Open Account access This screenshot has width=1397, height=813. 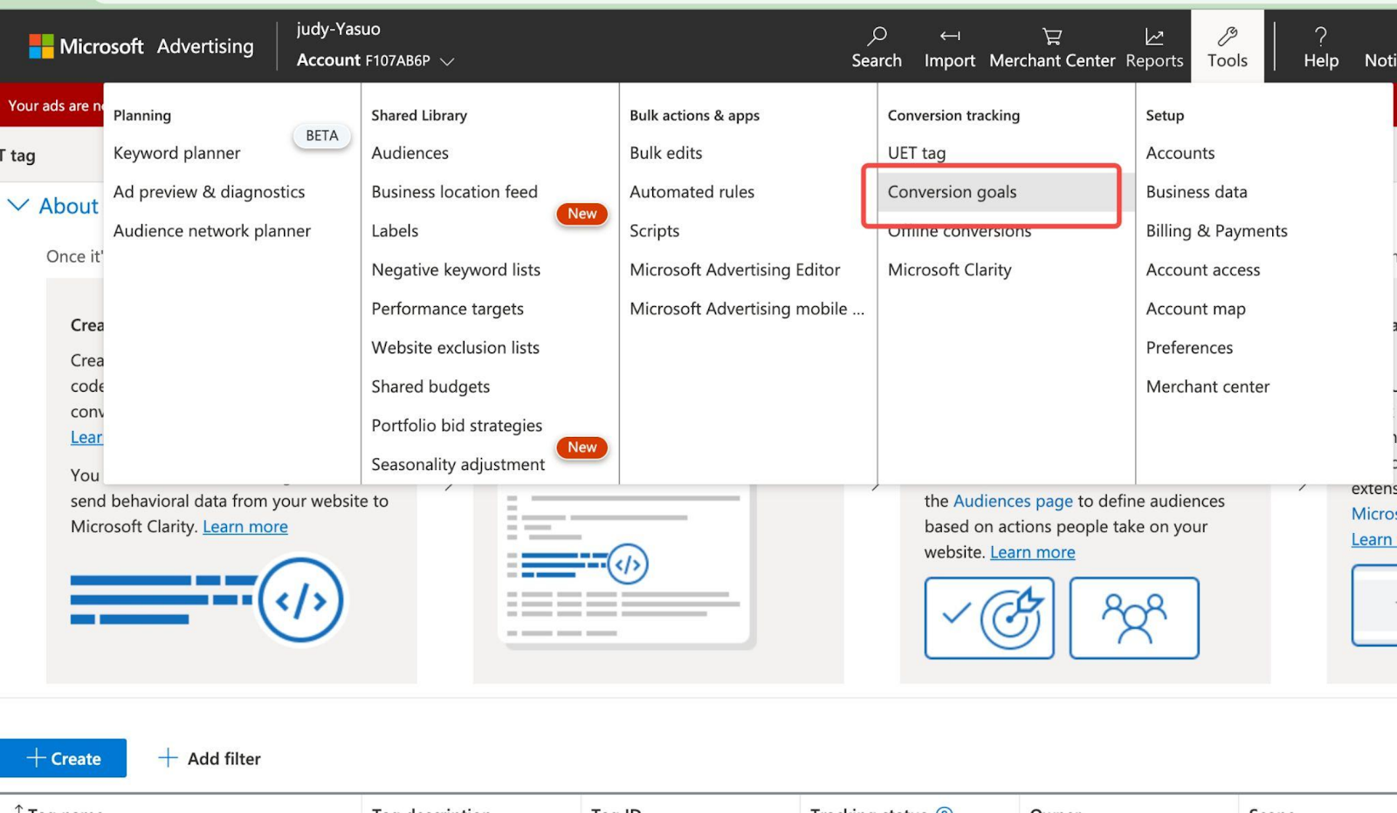tap(1202, 270)
